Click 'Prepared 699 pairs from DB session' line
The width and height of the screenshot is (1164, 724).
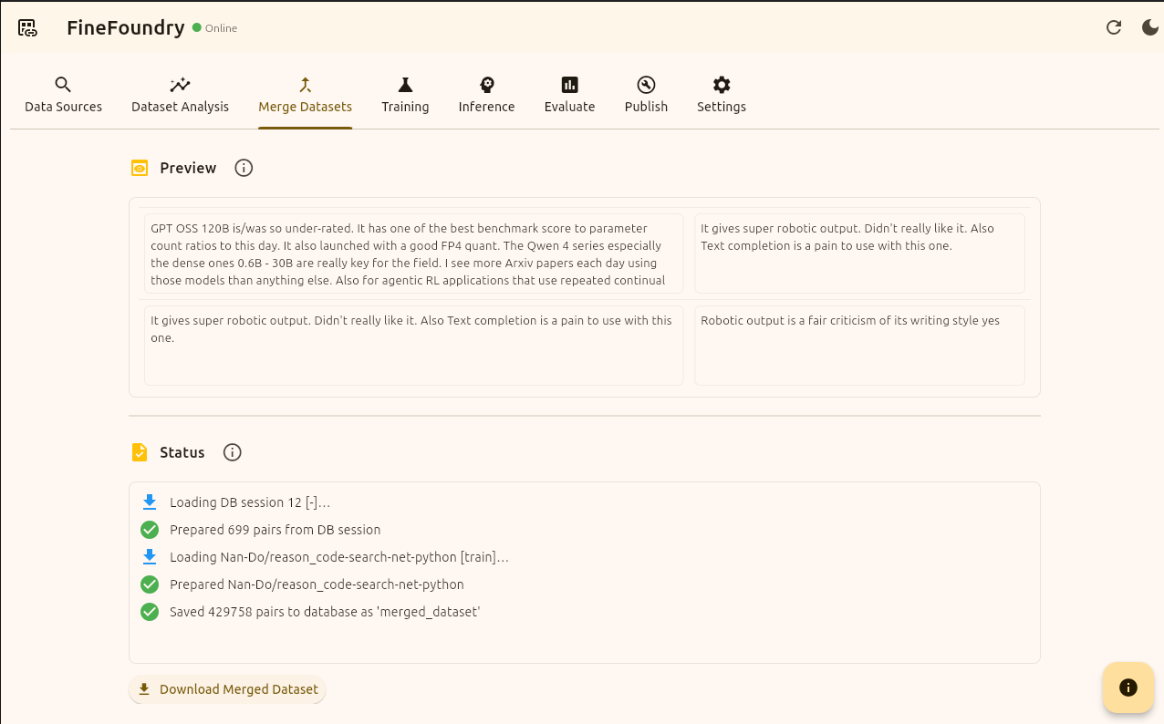click(x=275, y=530)
